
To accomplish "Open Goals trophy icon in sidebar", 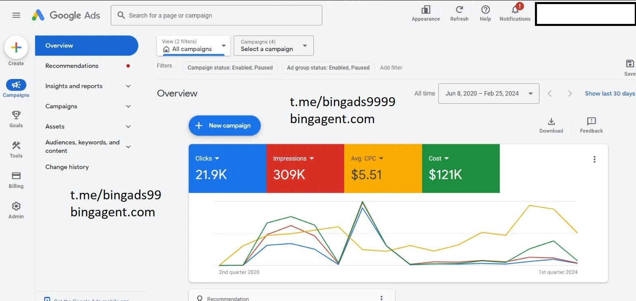I will (16, 115).
